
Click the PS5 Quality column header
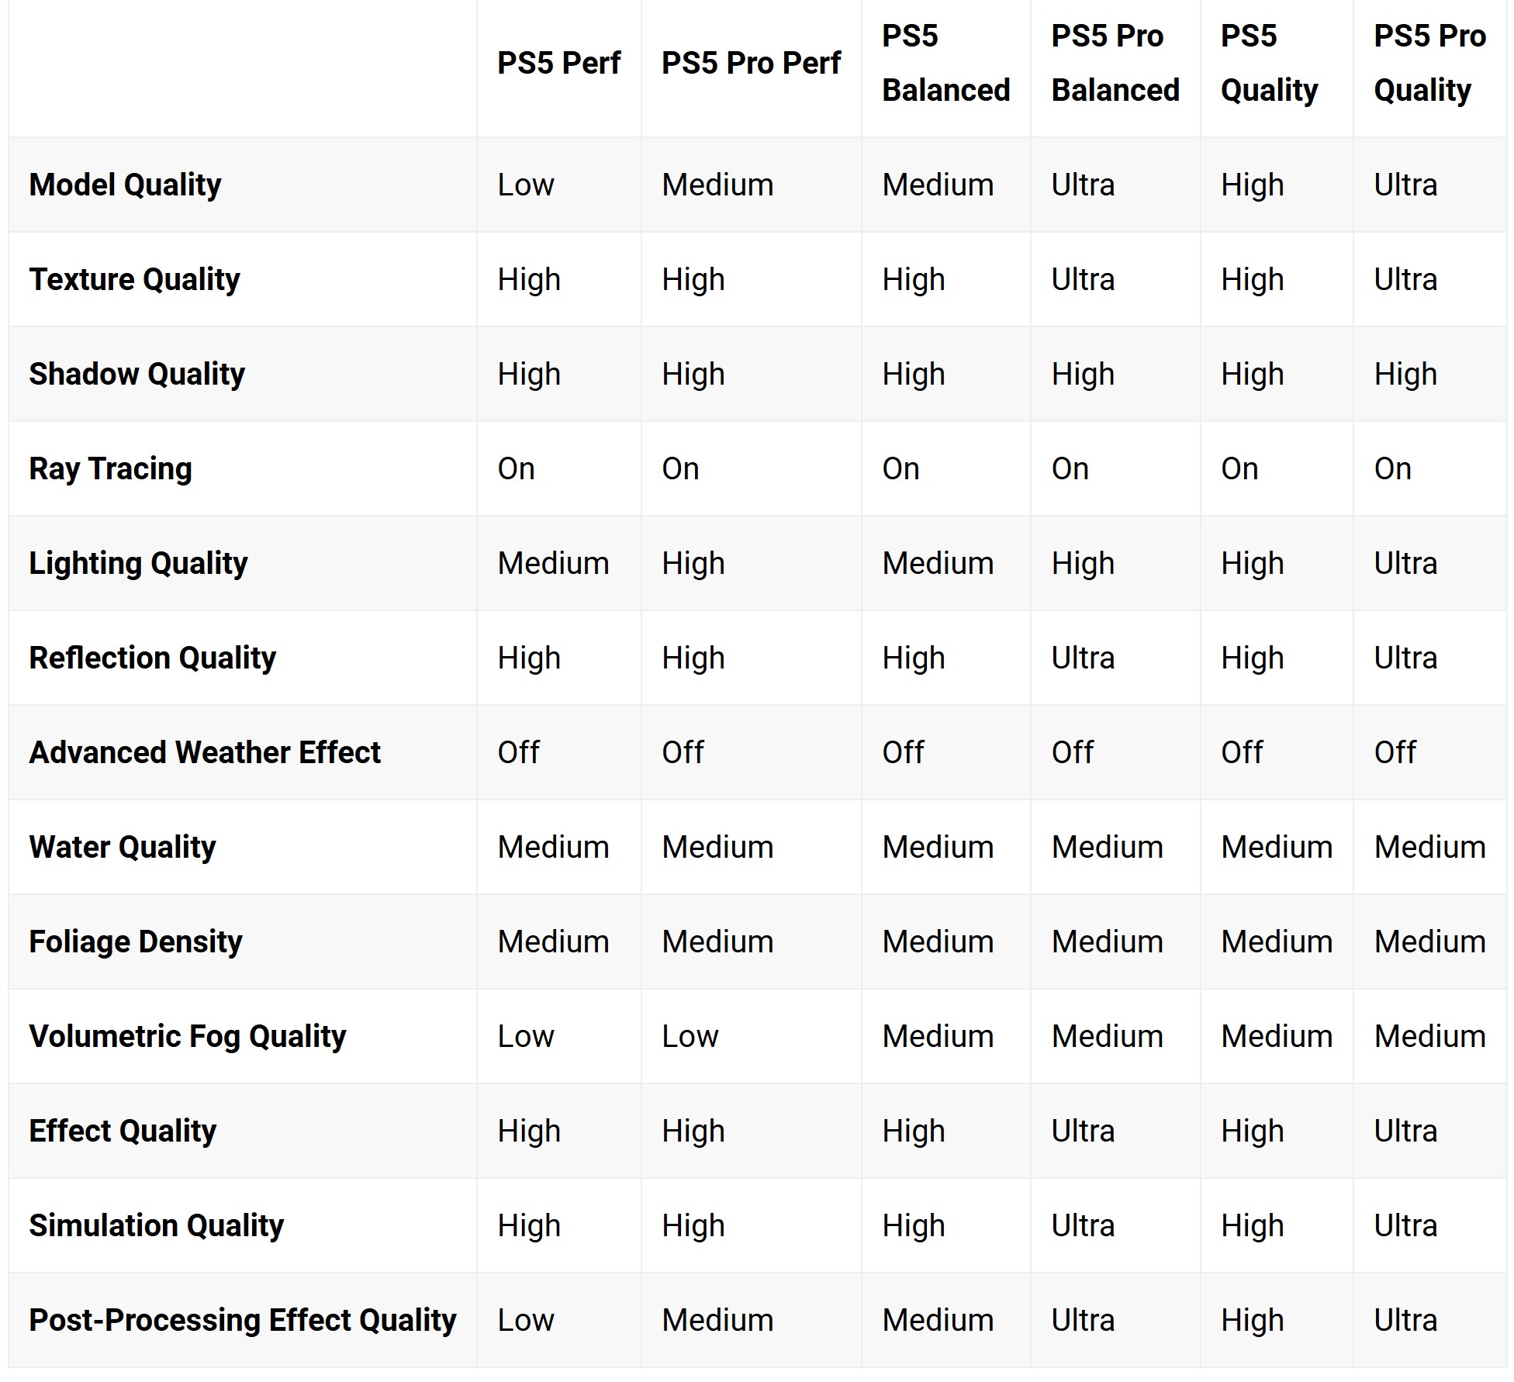point(1269,63)
